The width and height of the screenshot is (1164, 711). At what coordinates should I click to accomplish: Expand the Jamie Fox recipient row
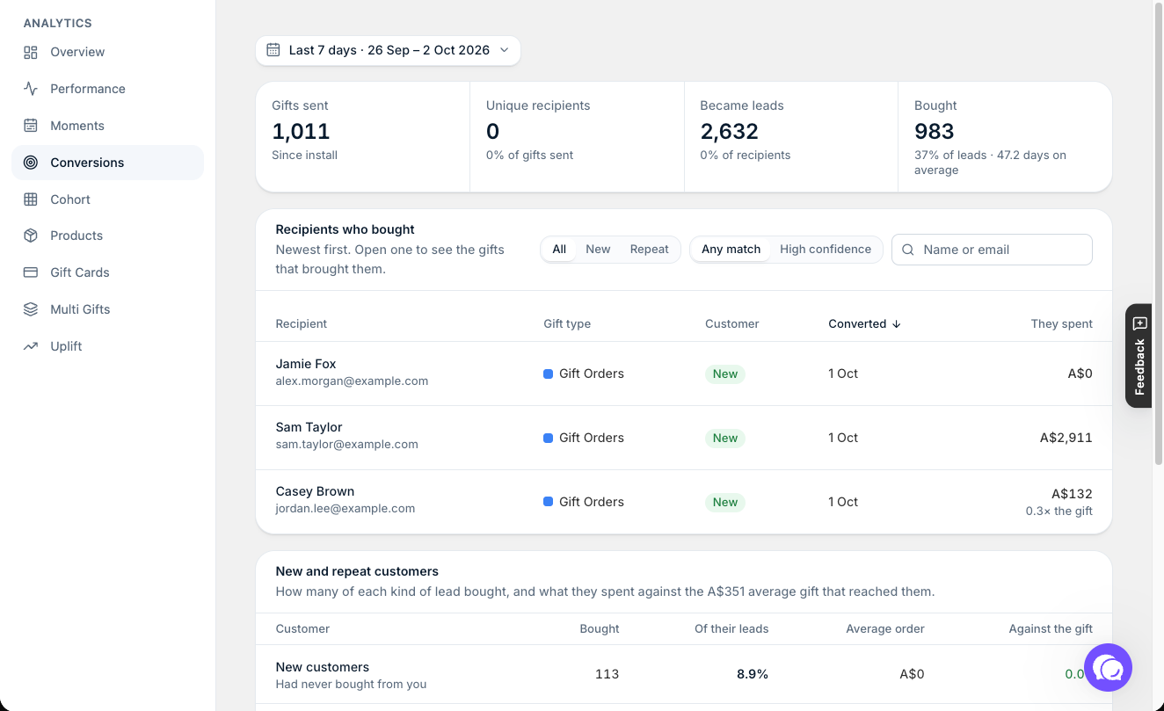(x=684, y=374)
